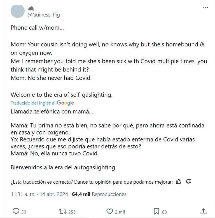Click the @Guiness_Pig username handle
Viewport: 215px width, 218px height.
tap(43, 15)
